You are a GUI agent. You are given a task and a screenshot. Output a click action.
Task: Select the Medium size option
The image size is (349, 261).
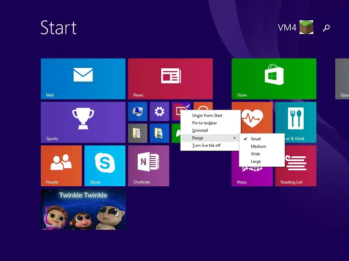(x=262, y=146)
